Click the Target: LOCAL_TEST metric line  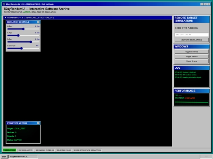[x=16, y=129]
